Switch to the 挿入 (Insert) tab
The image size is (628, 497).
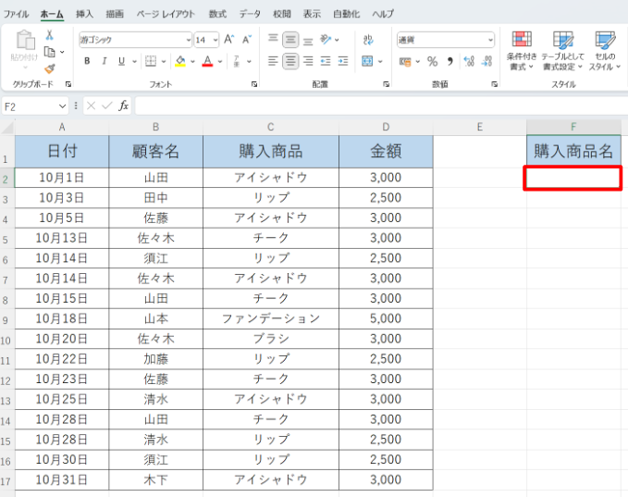click(84, 14)
